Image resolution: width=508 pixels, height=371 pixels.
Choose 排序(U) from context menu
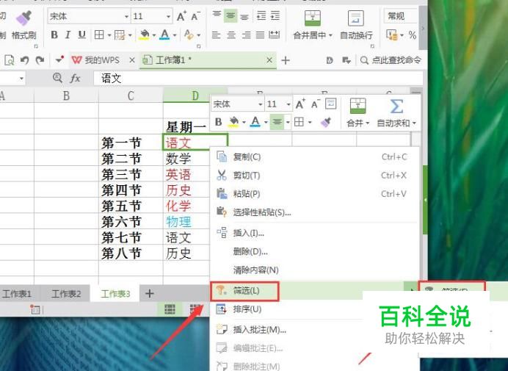(x=287, y=309)
